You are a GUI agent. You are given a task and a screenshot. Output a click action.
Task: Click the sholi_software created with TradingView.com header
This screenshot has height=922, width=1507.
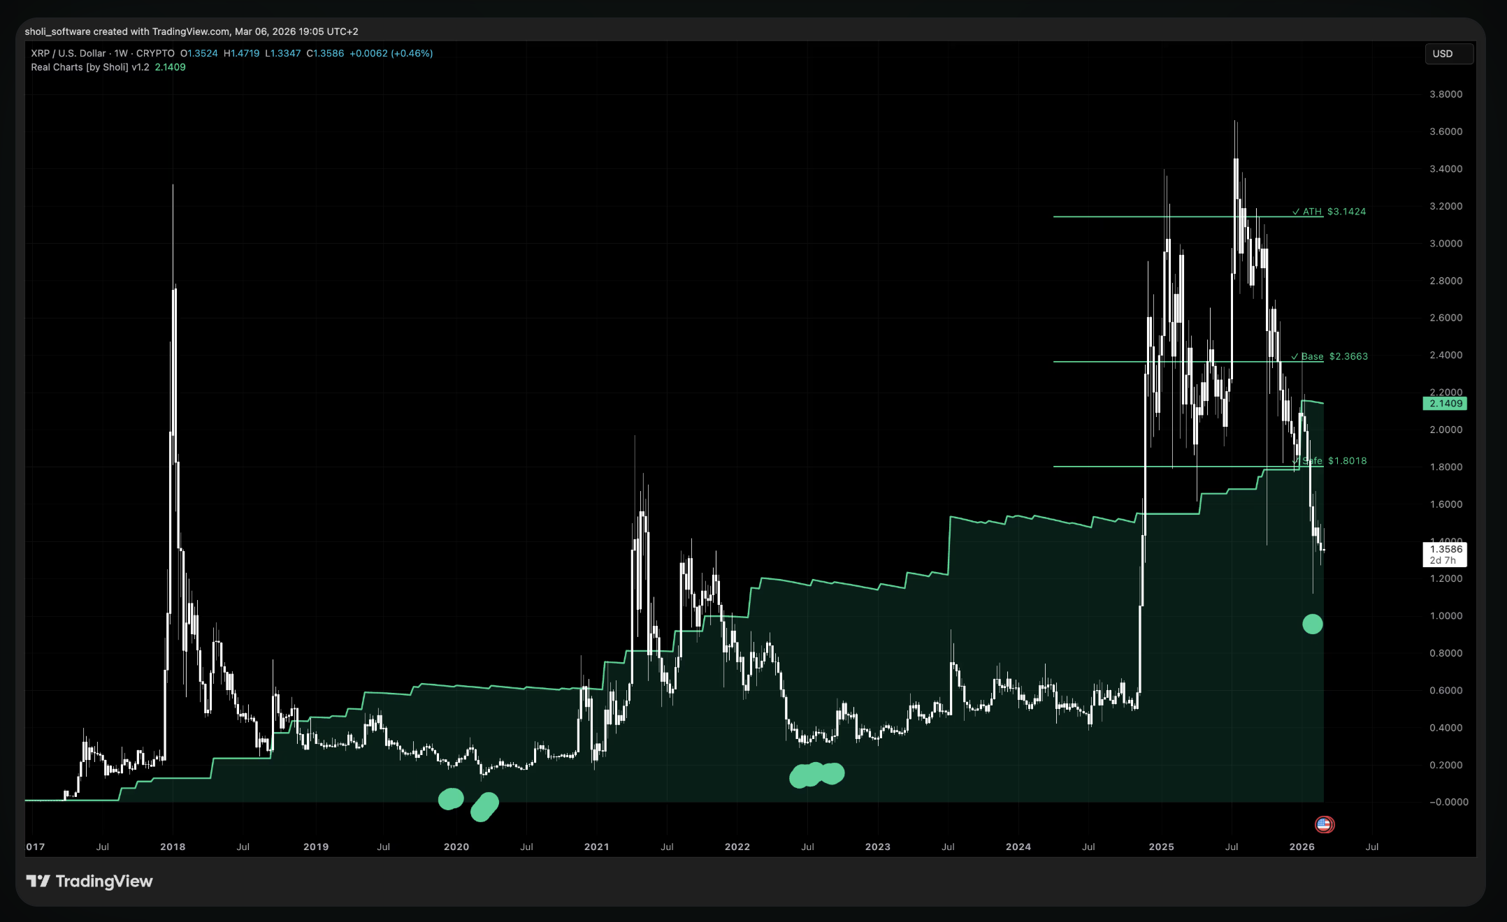(192, 31)
